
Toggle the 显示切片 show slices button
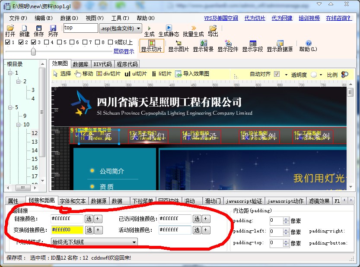152,46
